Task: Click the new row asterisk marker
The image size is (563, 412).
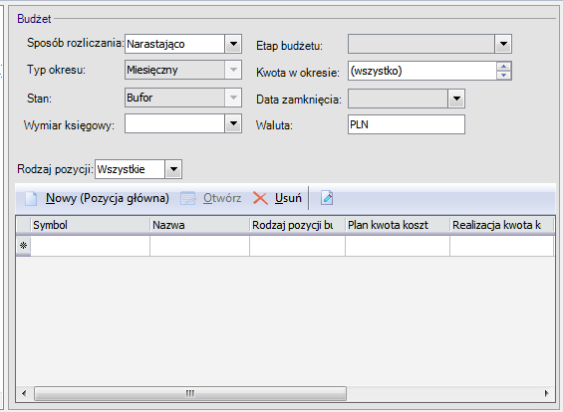Action: pyautogui.click(x=23, y=246)
